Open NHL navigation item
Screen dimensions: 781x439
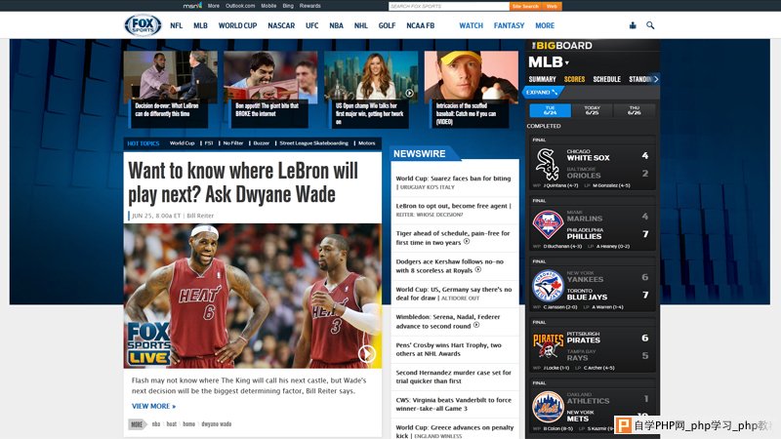click(360, 25)
